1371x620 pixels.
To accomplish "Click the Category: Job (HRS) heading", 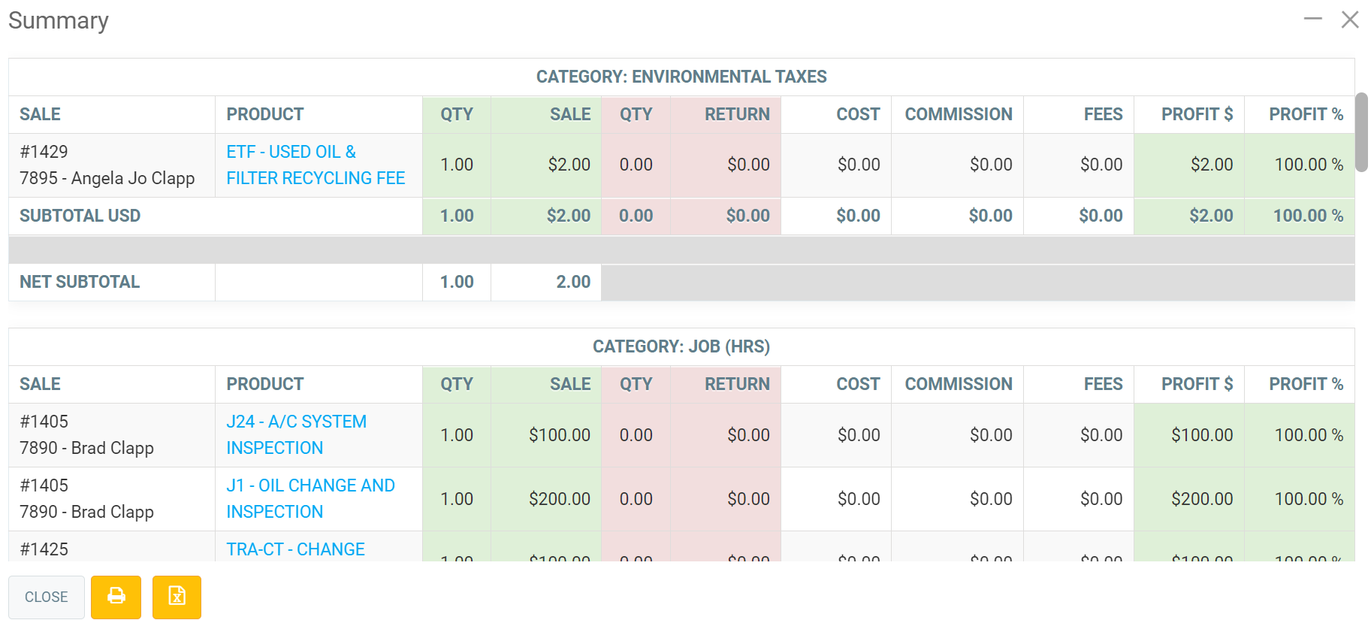I will pyautogui.click(x=681, y=346).
